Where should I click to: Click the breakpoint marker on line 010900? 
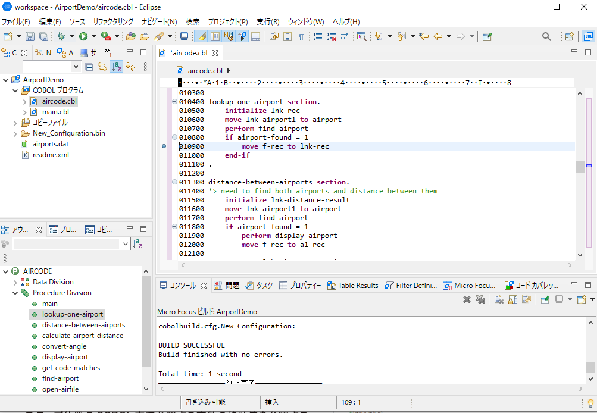164,146
